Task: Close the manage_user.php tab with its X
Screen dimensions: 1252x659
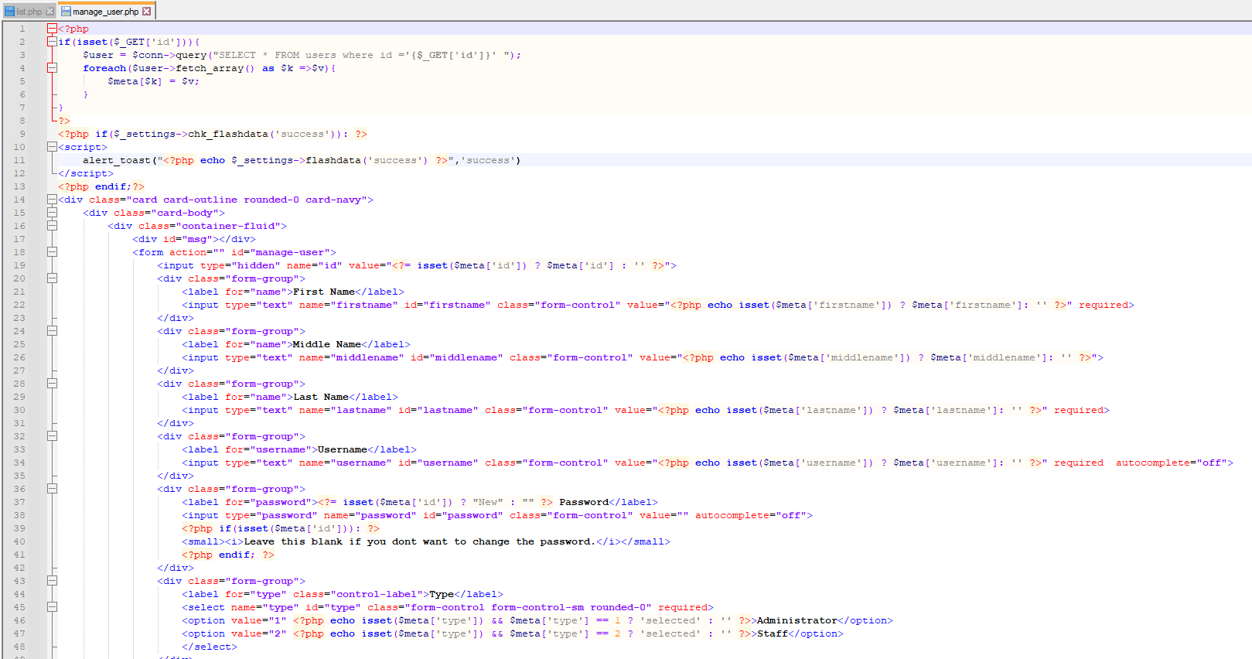Action: pos(147,12)
